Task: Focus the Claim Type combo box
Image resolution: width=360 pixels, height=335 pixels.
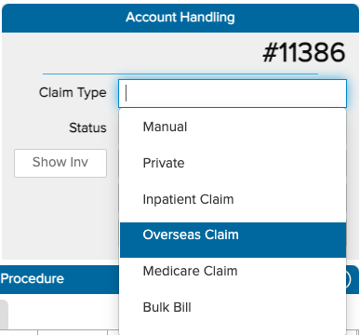Action: 233,94
